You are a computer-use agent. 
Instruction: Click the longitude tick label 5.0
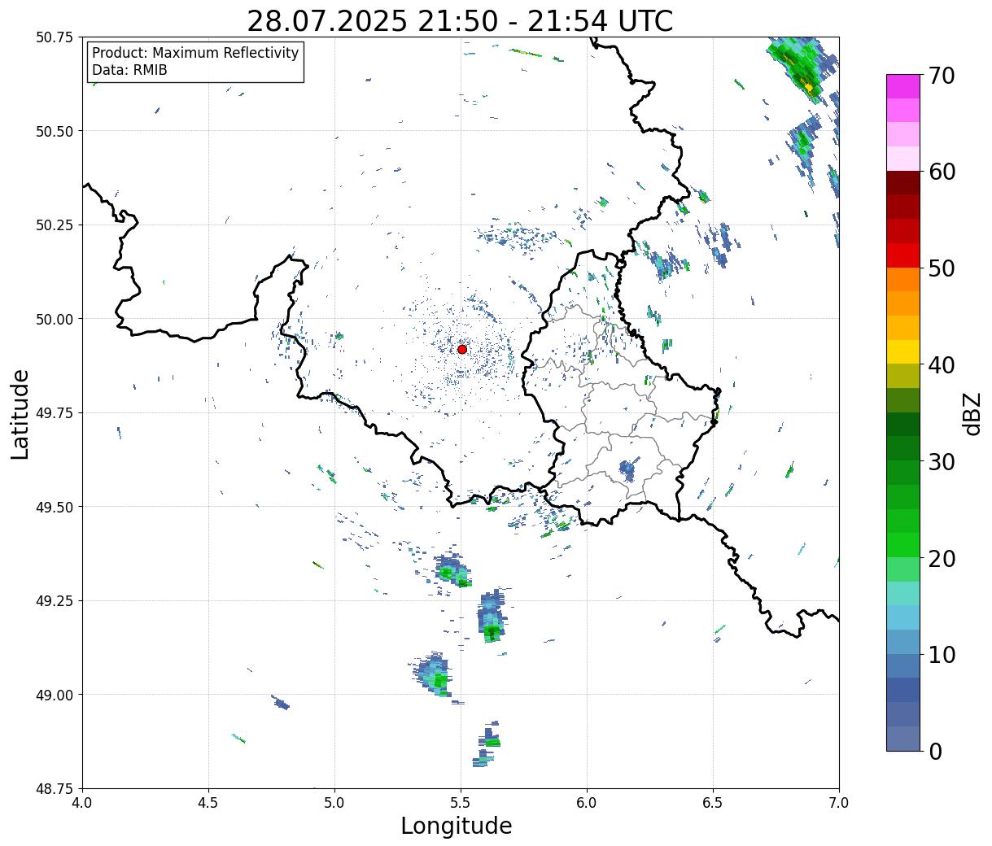(334, 803)
